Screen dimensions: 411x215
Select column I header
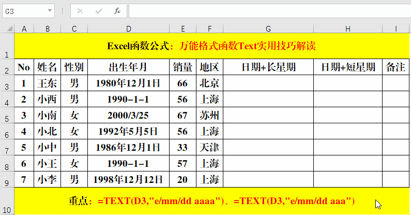coord(396,28)
